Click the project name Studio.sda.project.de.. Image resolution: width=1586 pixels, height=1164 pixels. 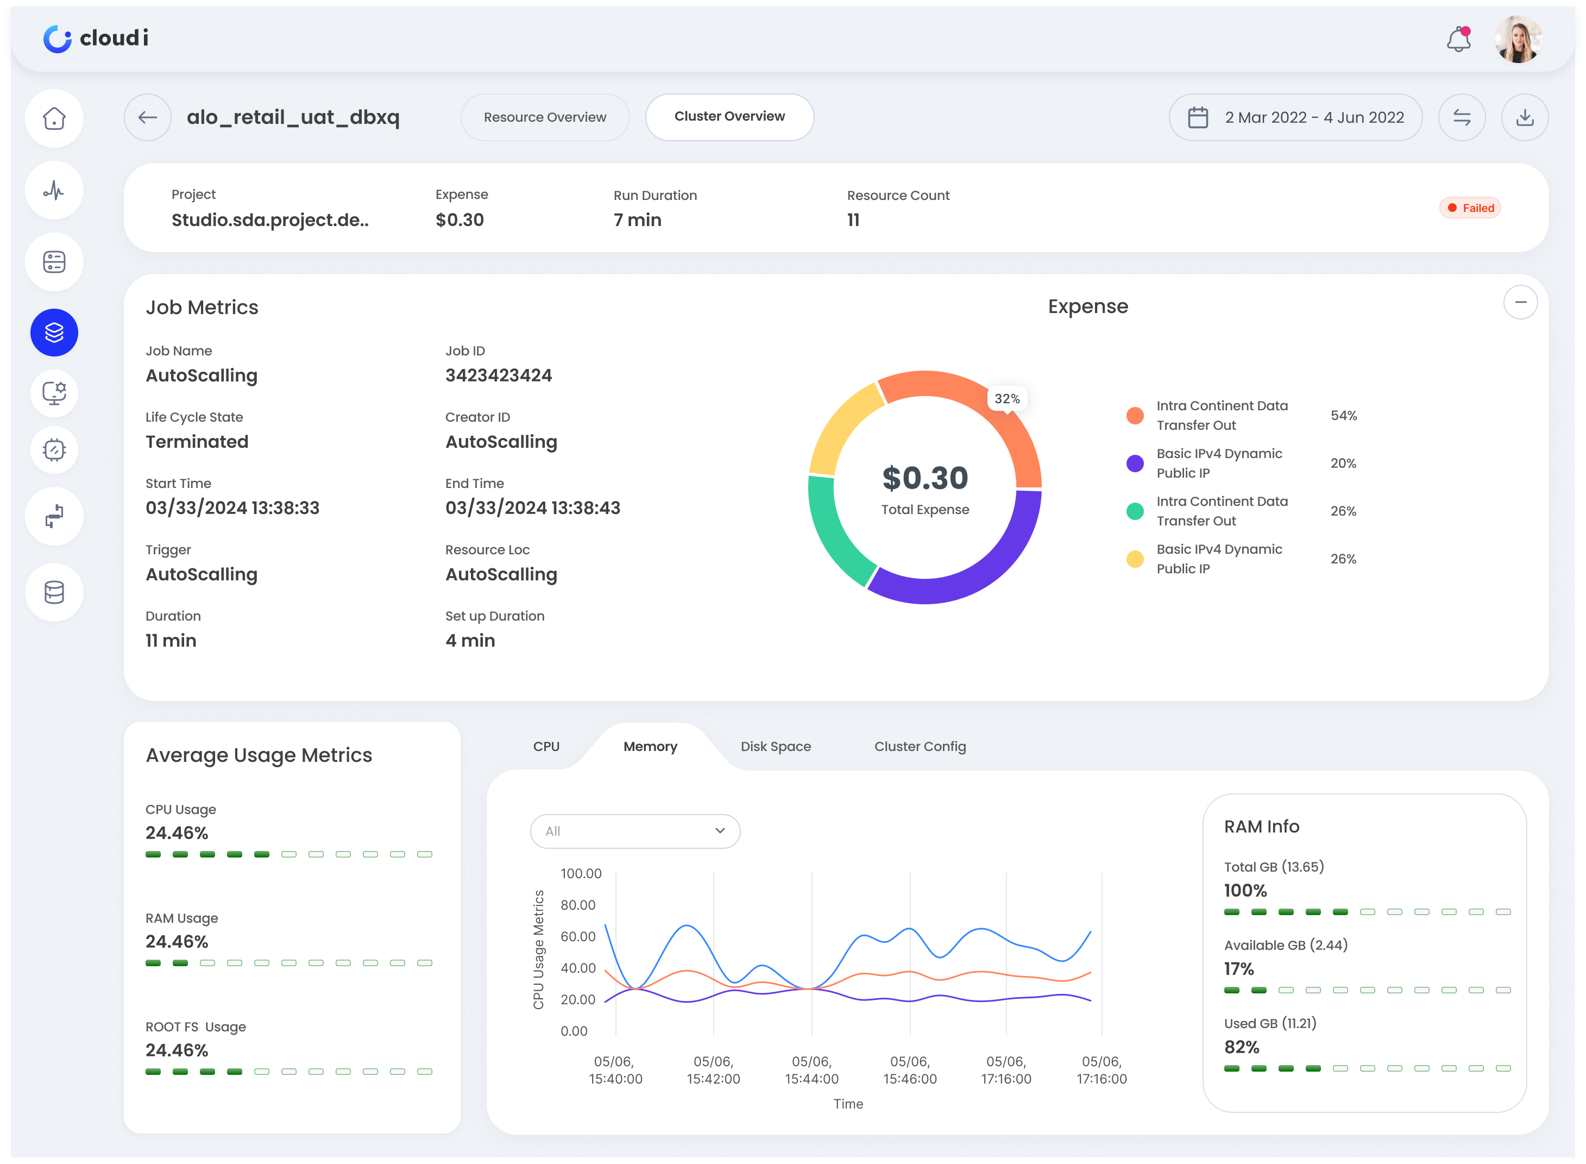click(x=270, y=220)
